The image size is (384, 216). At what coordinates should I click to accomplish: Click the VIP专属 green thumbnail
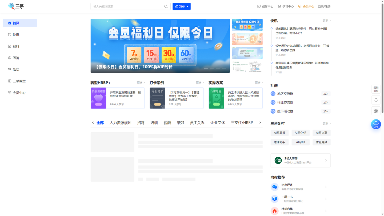217,98
